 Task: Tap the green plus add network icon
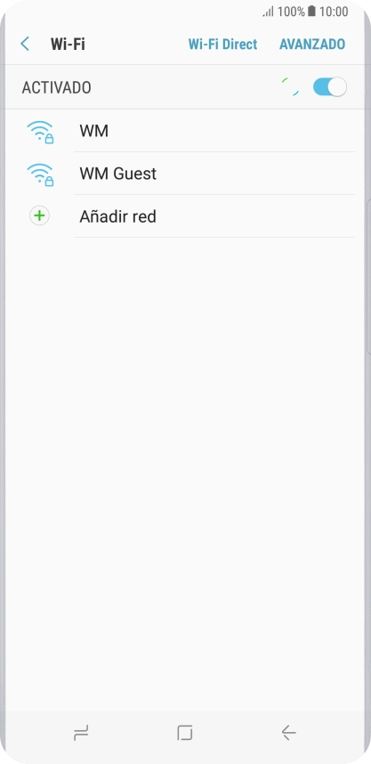click(39, 215)
